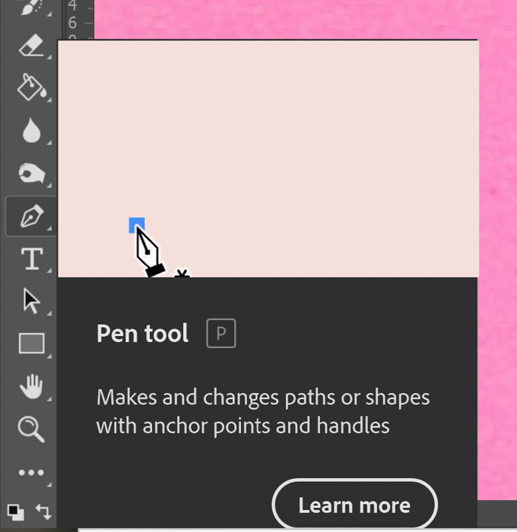Select the Path Selection arrow tool
The height and width of the screenshot is (532, 517).
[x=31, y=301]
